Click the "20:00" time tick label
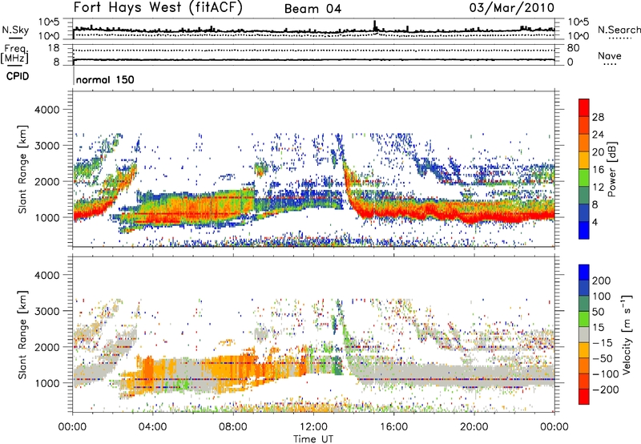Screen dimensions: 641x444 click(x=474, y=427)
